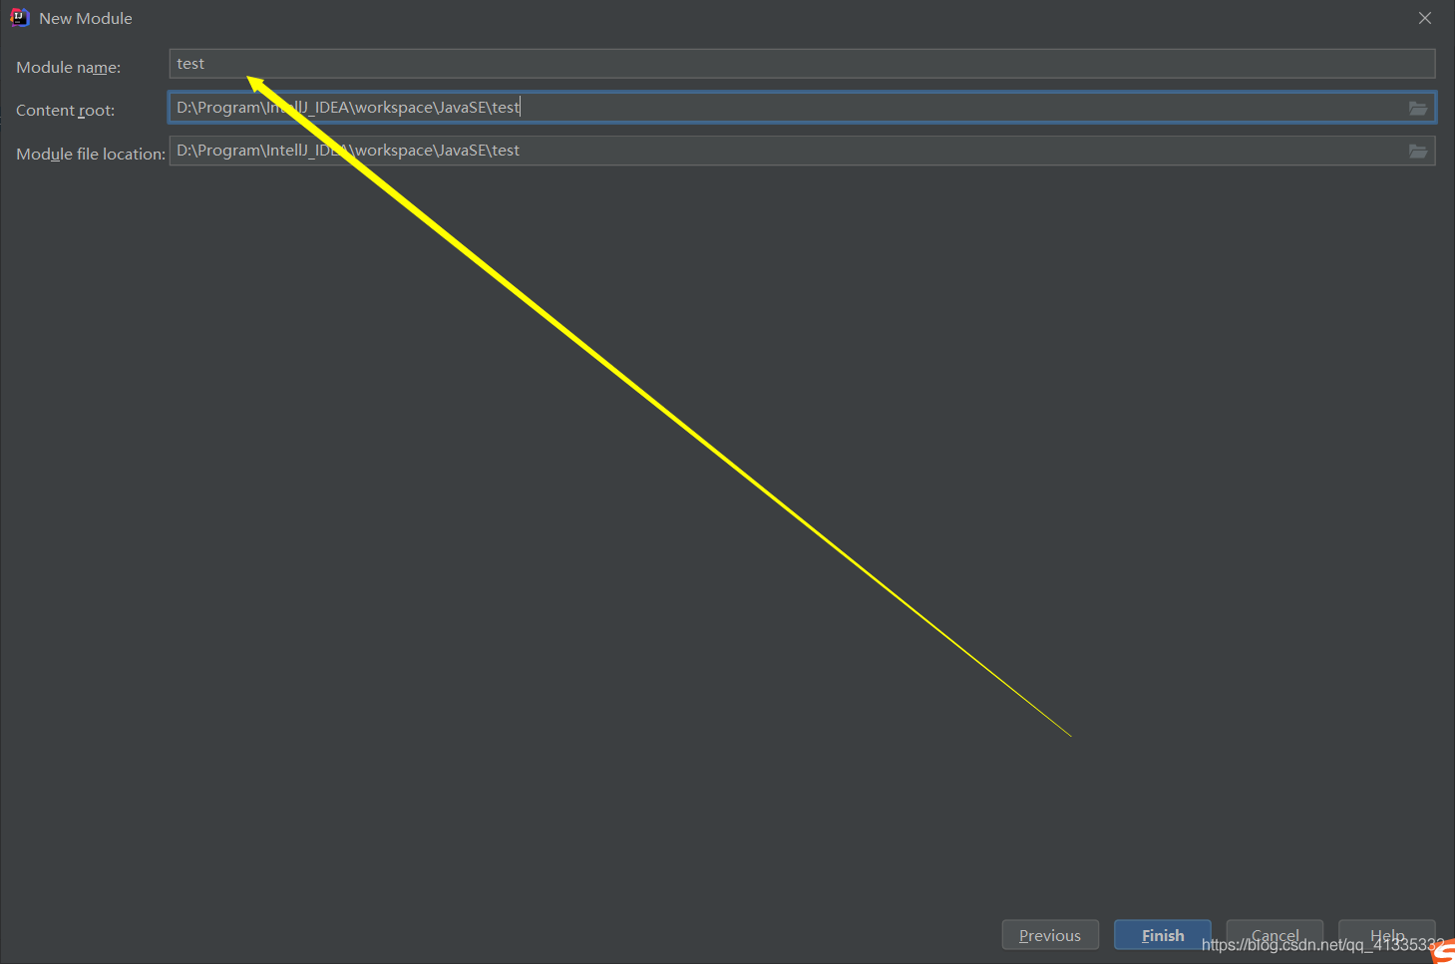The image size is (1455, 964).
Task: Click the Finish button
Action: [x=1163, y=935]
